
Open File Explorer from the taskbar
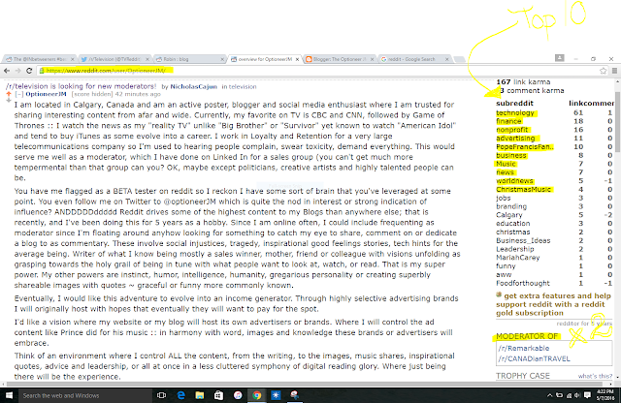tap(200, 395)
